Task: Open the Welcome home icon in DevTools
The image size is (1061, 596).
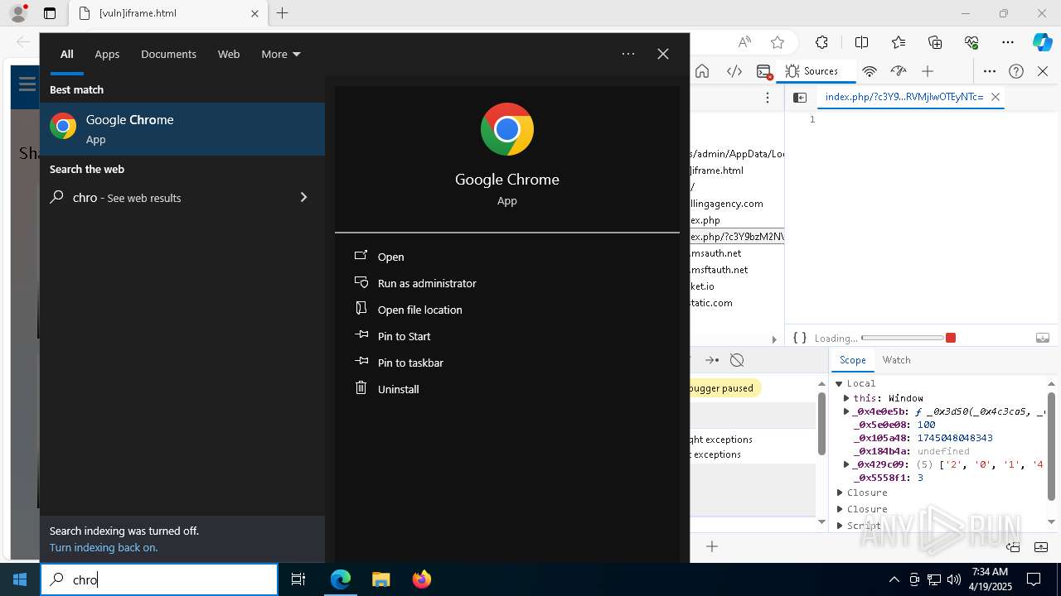Action: [x=702, y=71]
